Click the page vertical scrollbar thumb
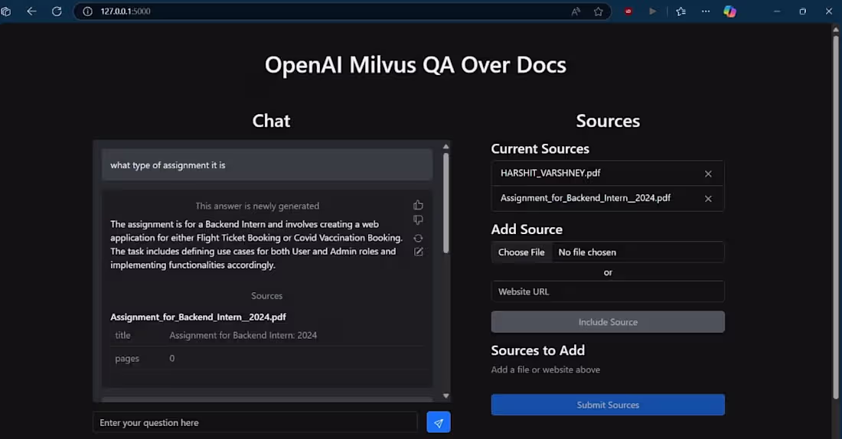Screen dimensions: 842x439 pyautogui.click(x=836, y=216)
